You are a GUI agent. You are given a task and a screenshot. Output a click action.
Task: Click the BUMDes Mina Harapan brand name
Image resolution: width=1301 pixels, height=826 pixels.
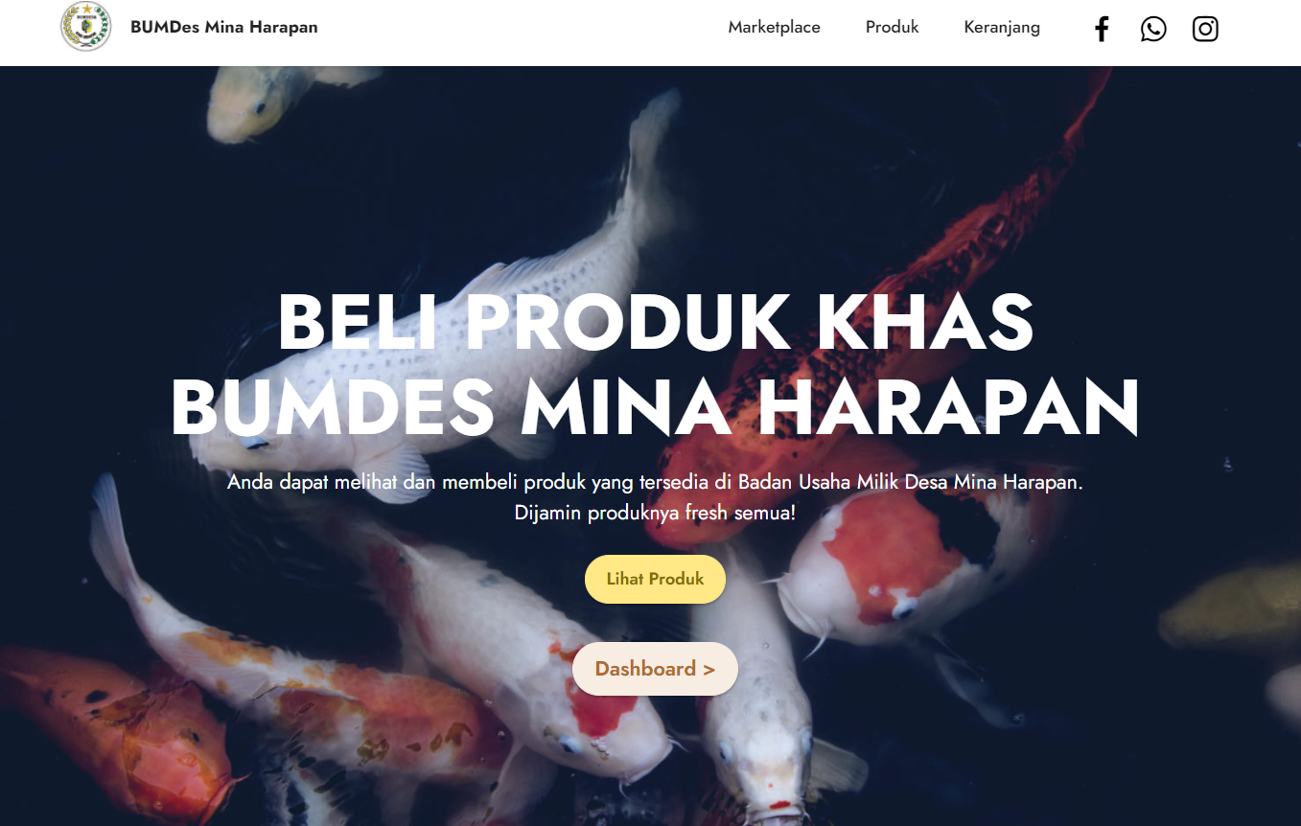coord(224,28)
